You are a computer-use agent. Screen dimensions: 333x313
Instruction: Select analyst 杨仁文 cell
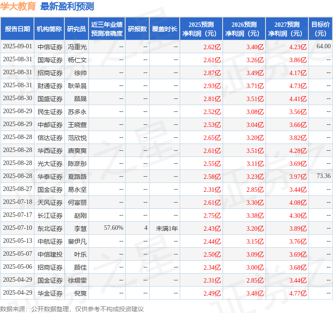coord(77,60)
